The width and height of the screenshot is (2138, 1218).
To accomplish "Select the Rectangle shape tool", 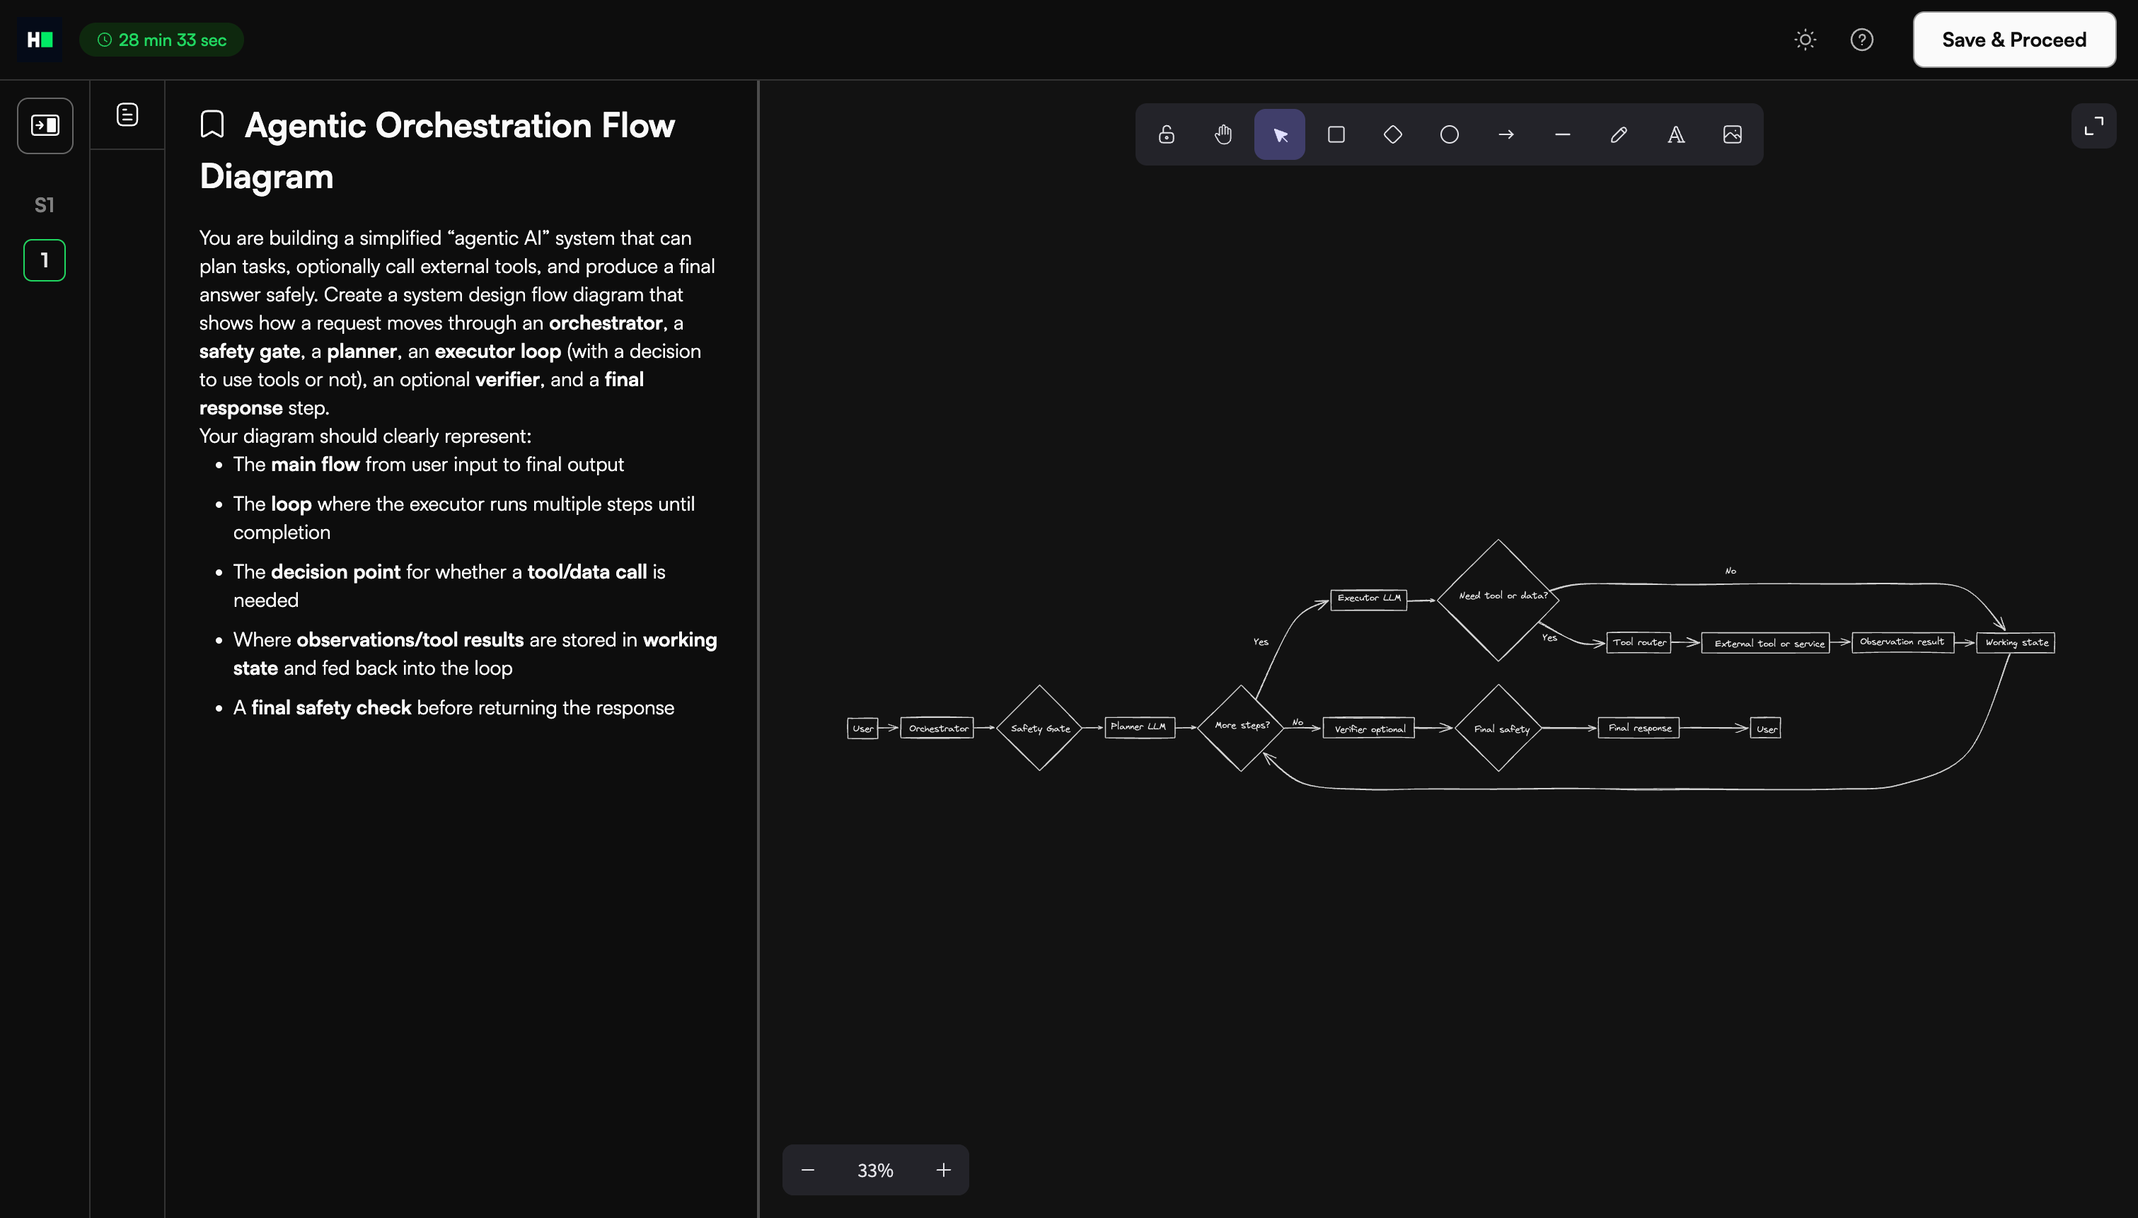I will click(x=1336, y=134).
